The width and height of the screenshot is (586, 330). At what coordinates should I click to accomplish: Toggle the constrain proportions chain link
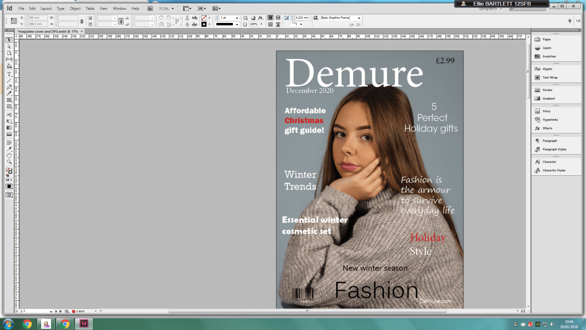82,21
